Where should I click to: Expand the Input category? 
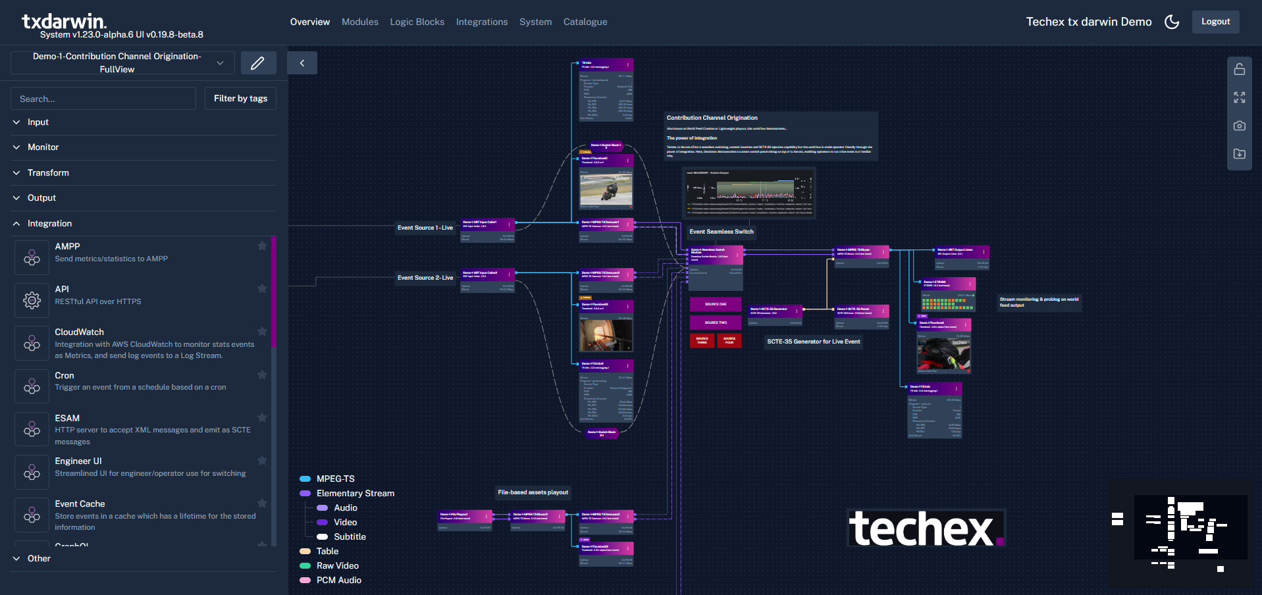[144, 122]
